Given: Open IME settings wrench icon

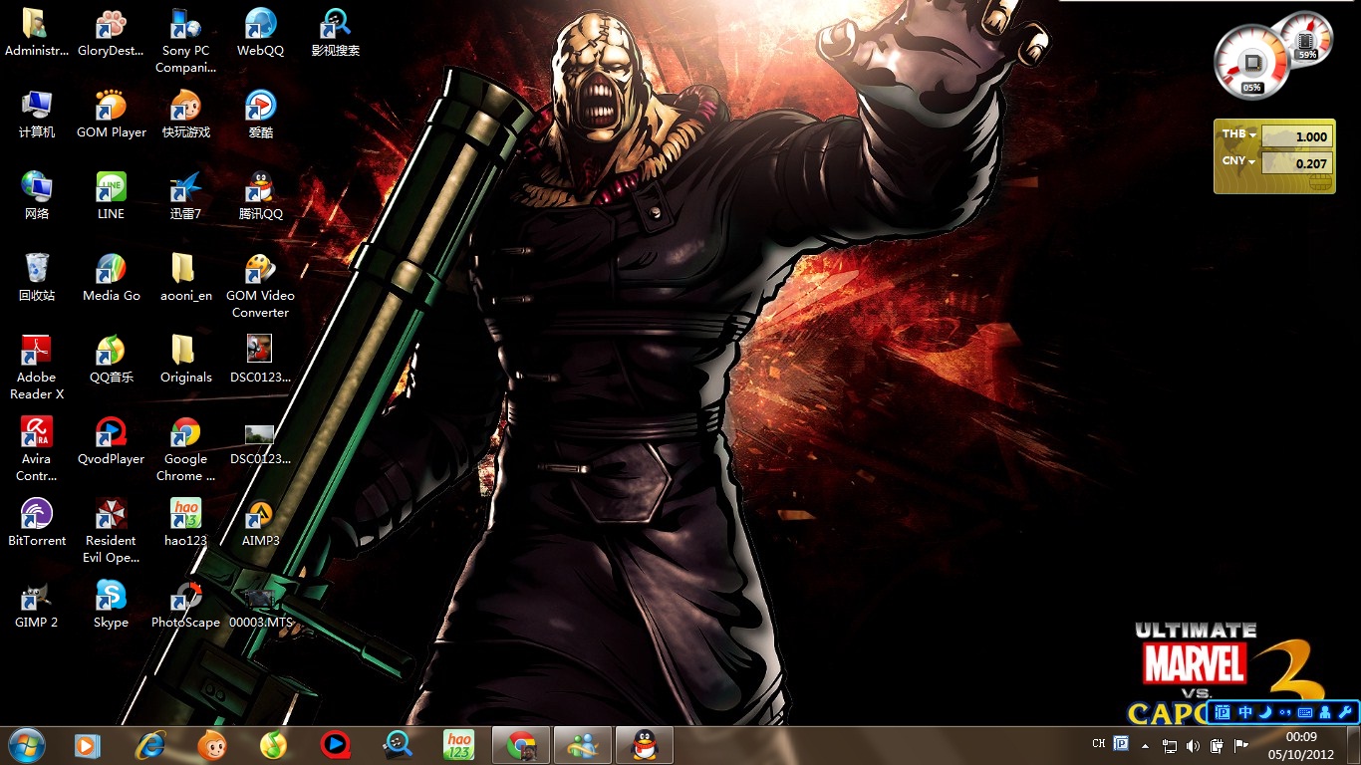Looking at the screenshot, I should click(1345, 712).
